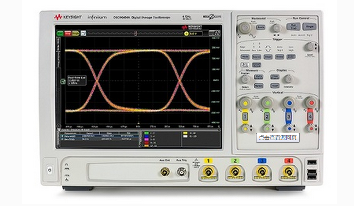Turn the red channel 4 vertical scale knob
354x206 pixels.
(x=311, y=103)
